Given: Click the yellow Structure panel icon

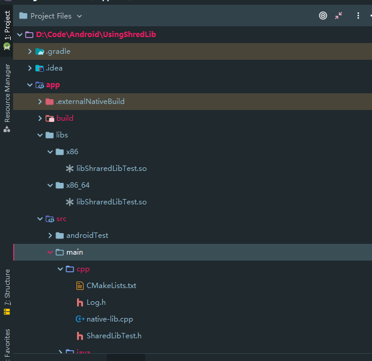Looking at the screenshot, I should [7, 311].
